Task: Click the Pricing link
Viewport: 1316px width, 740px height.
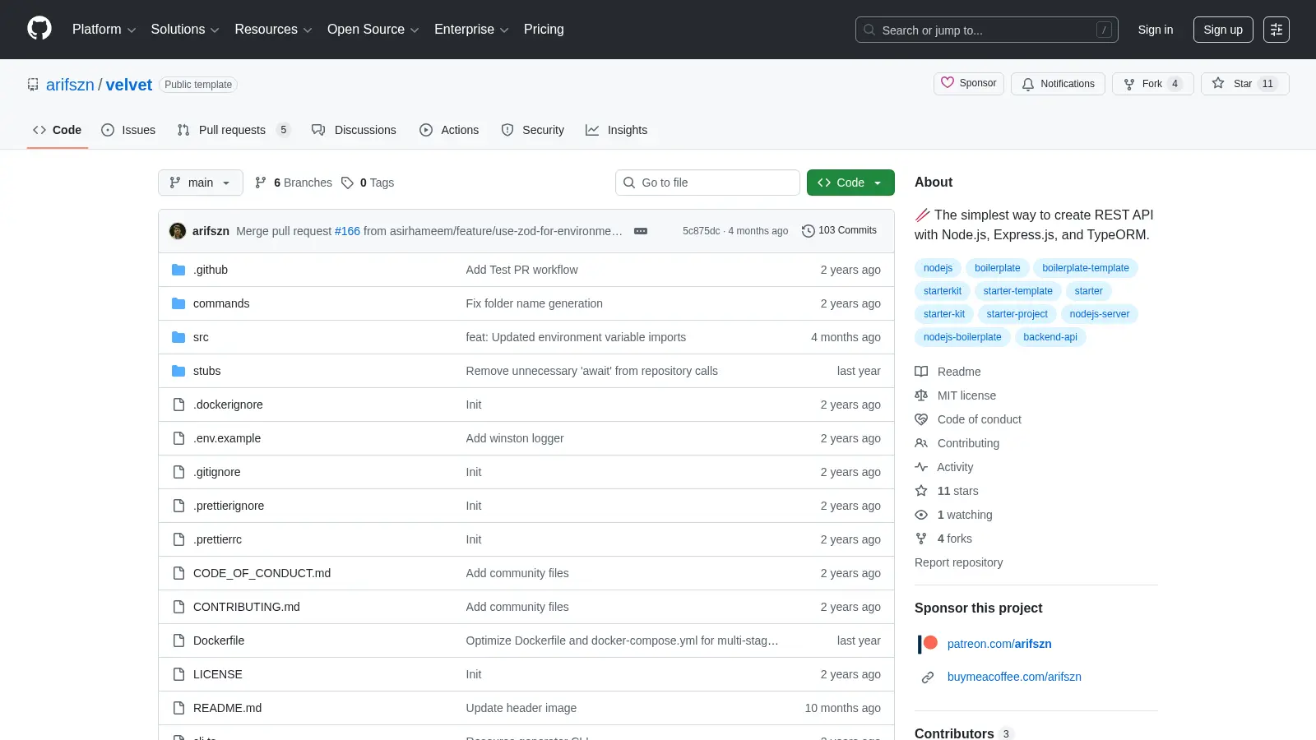Action: [544, 30]
